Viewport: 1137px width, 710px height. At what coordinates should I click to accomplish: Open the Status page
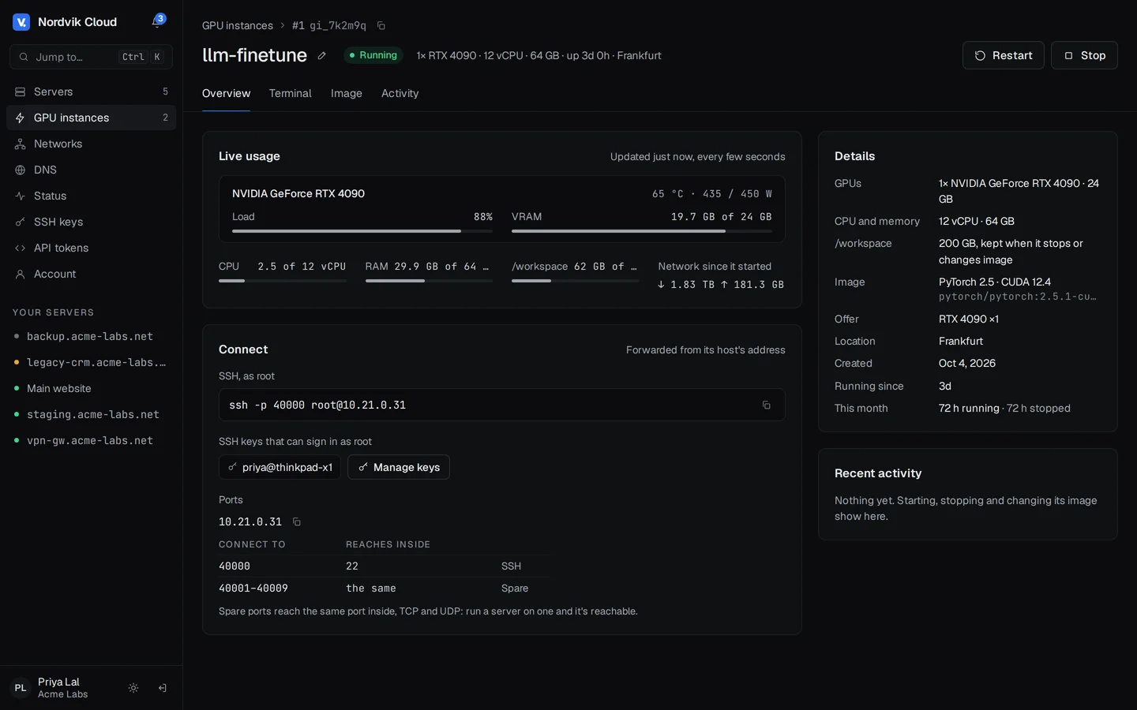91,196
